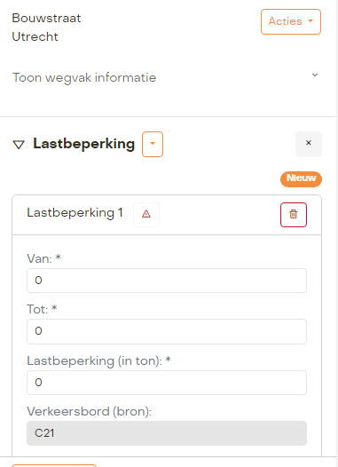338x467 pixels.
Task: Click the Verkeersbord (bron) C21 field
Action: [167, 433]
